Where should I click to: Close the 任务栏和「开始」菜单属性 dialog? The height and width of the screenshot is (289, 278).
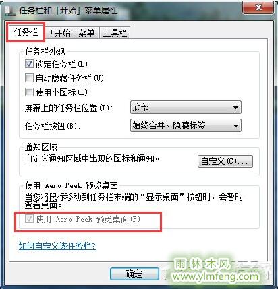258,7
